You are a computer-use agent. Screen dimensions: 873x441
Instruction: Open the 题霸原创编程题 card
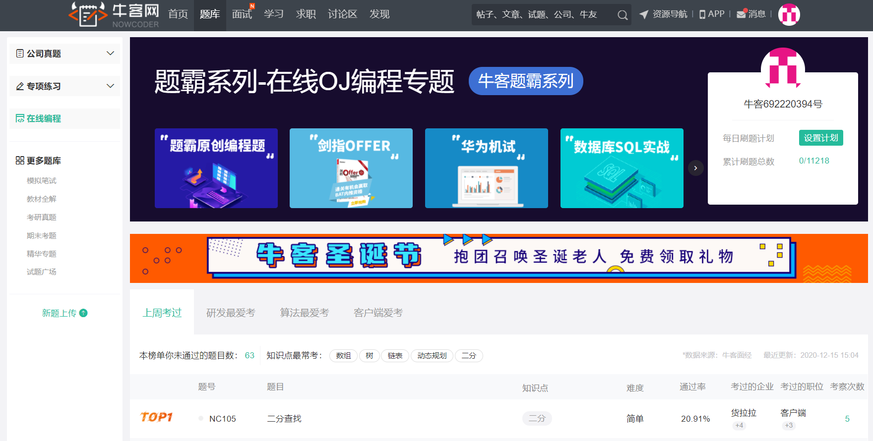click(216, 168)
